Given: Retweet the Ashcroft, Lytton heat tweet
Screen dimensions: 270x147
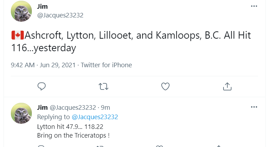Looking at the screenshot, I should coord(104,86).
